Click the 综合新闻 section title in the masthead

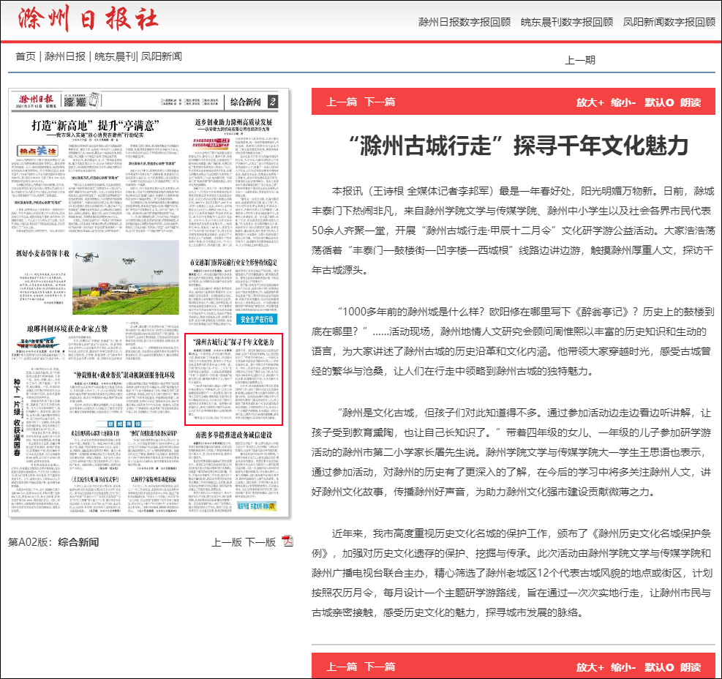(246, 102)
